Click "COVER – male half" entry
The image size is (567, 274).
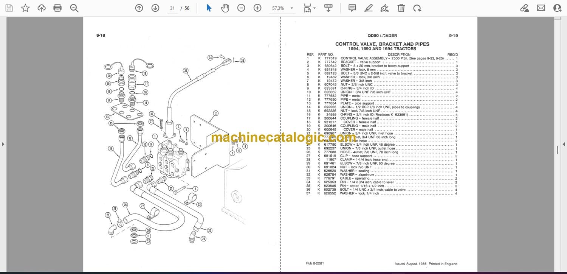[359, 130]
